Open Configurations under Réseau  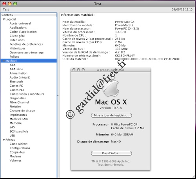20,148
